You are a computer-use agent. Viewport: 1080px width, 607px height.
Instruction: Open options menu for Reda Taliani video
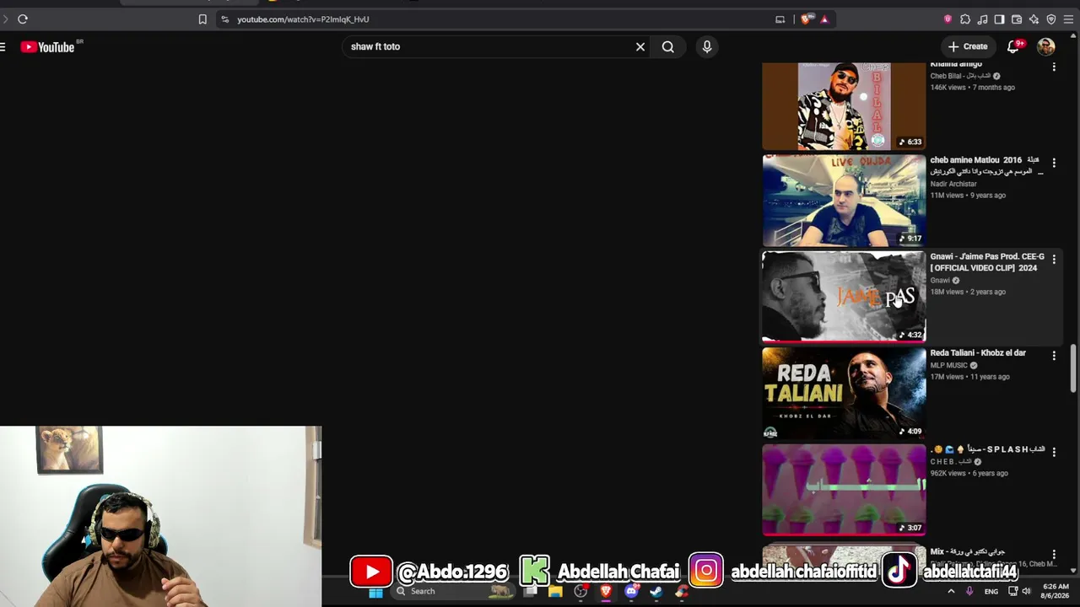[1054, 356]
